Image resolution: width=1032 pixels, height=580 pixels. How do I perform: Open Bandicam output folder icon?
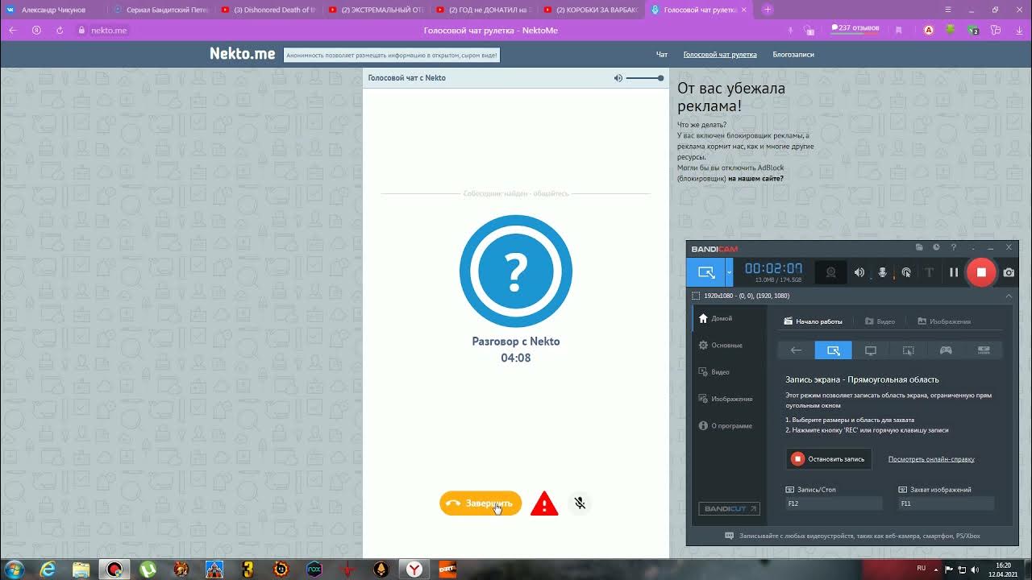click(919, 247)
